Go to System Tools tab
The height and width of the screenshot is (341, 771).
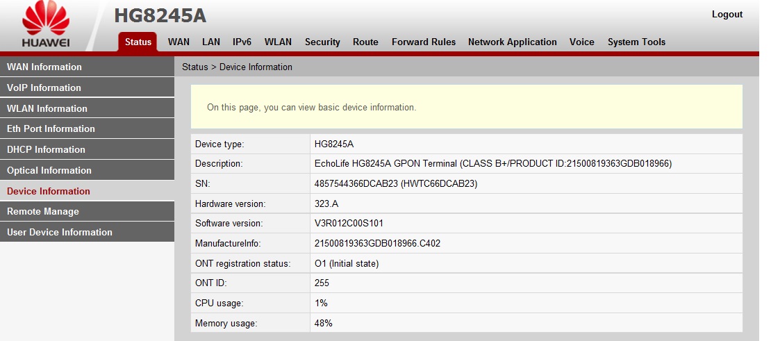pyautogui.click(x=636, y=42)
